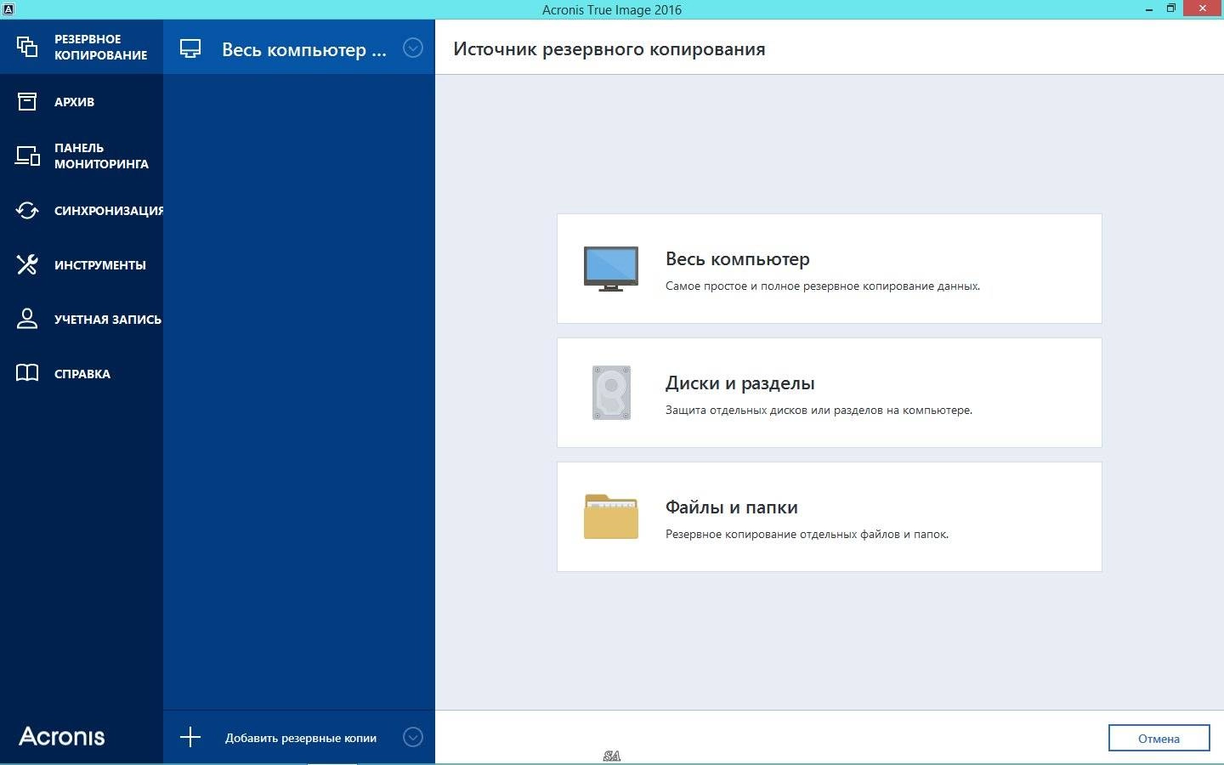The image size is (1224, 765).
Task: Click the Acronis logo
Action: click(x=62, y=736)
